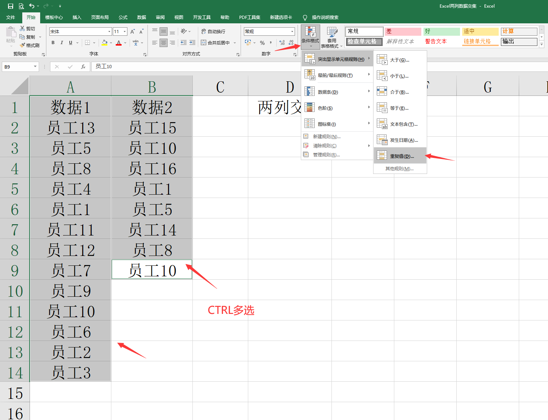The image size is (548, 420).
Task: Click the Save icon in quick access toolbar
Action: (11, 6)
